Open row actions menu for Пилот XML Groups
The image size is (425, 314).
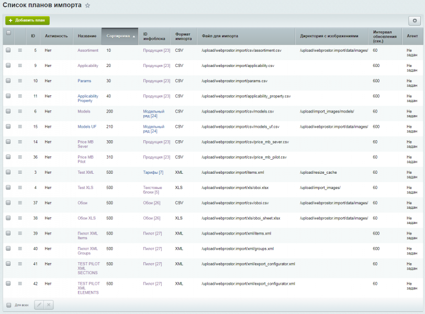(20, 248)
